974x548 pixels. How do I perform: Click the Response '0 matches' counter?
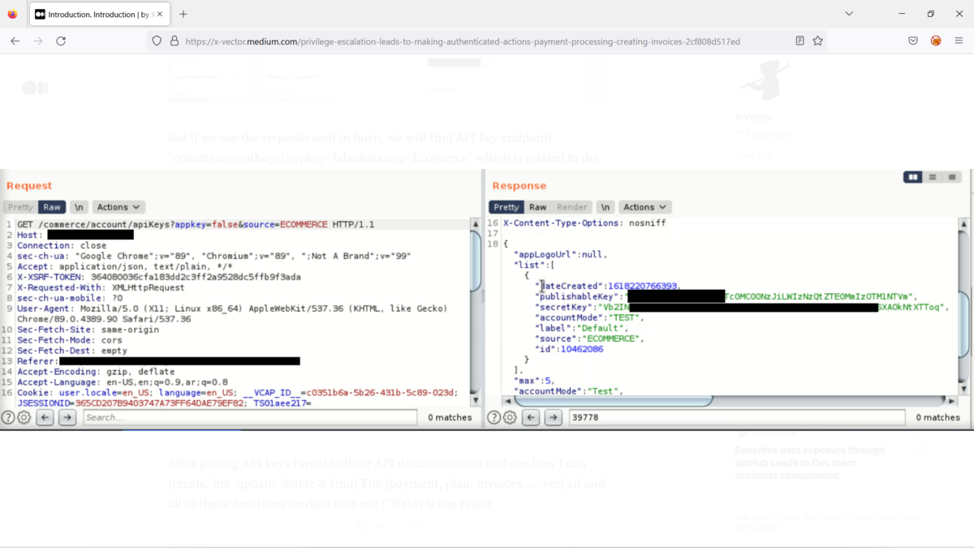937,417
